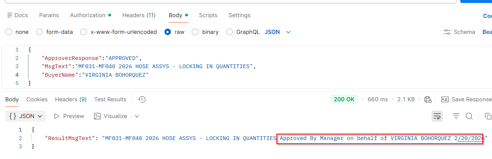The height and width of the screenshot is (159, 492).
Task: Select the 'none' body type radio
Action: click(9, 32)
